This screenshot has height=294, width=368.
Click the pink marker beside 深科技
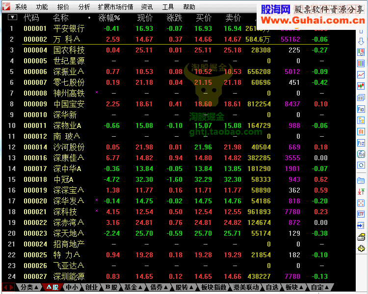pos(97,211)
